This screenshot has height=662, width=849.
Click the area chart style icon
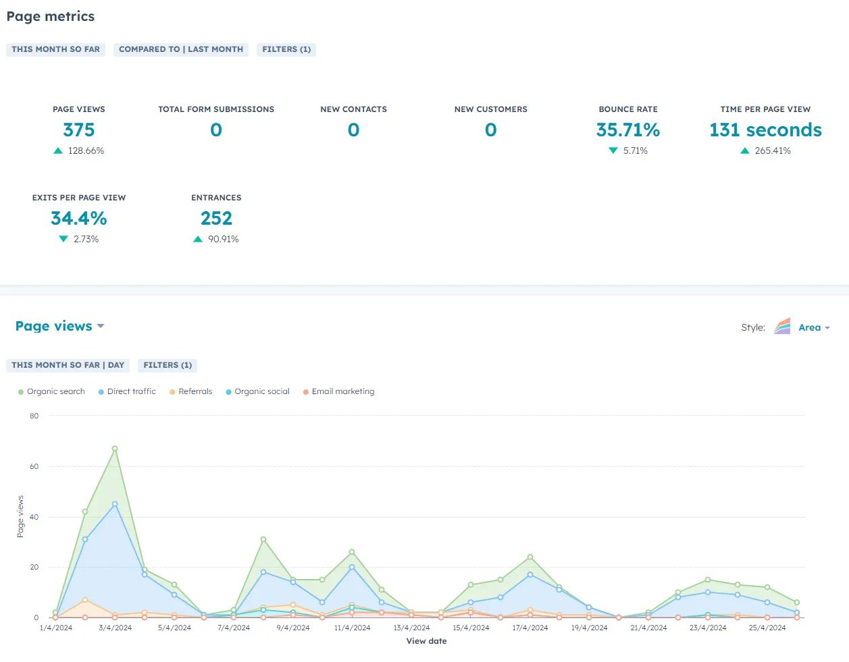(x=782, y=327)
